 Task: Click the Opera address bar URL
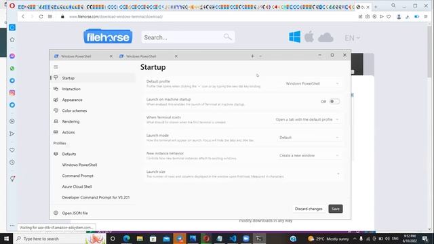pos(116,16)
